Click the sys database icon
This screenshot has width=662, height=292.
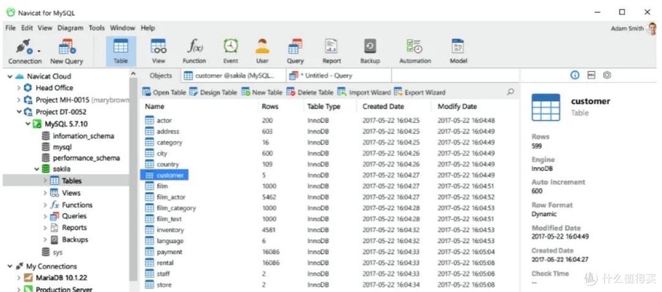pos(46,252)
